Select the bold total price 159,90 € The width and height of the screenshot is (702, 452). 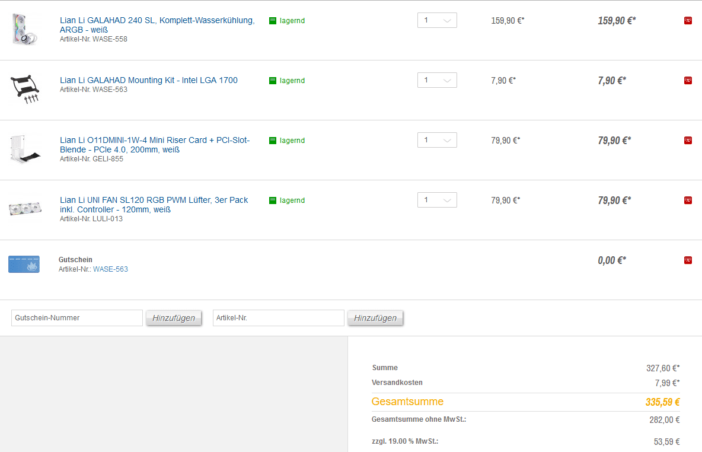(x=617, y=21)
